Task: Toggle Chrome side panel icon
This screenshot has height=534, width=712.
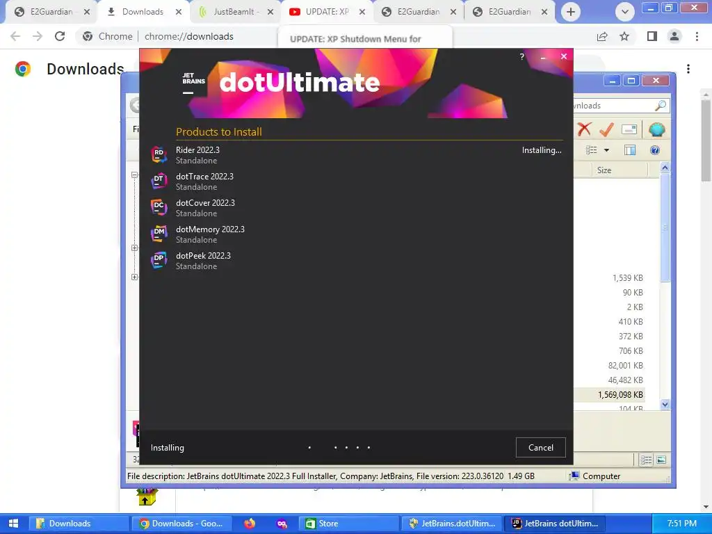Action: click(652, 36)
